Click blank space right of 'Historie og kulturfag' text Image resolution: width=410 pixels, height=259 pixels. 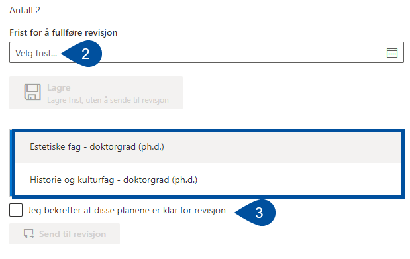coord(298,180)
